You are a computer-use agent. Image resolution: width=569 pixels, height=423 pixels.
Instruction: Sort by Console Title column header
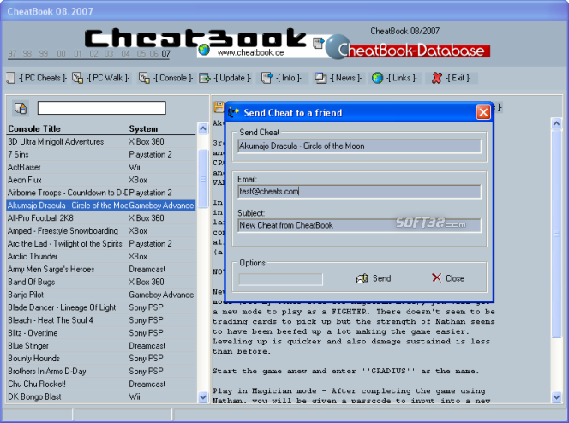(x=34, y=128)
